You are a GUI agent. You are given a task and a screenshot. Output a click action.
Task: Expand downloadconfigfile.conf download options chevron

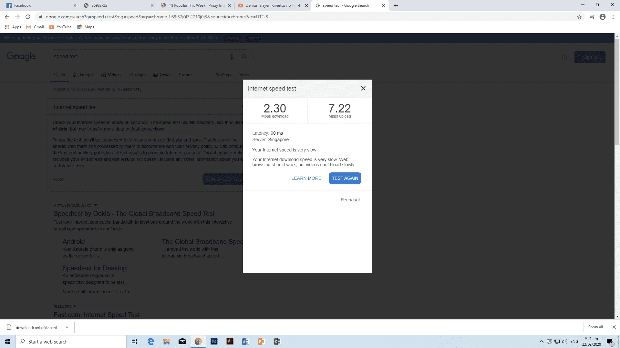click(x=67, y=327)
